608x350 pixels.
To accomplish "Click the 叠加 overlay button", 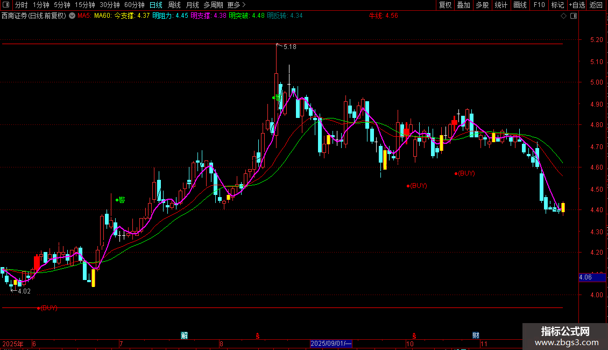I will pyautogui.click(x=463, y=5).
